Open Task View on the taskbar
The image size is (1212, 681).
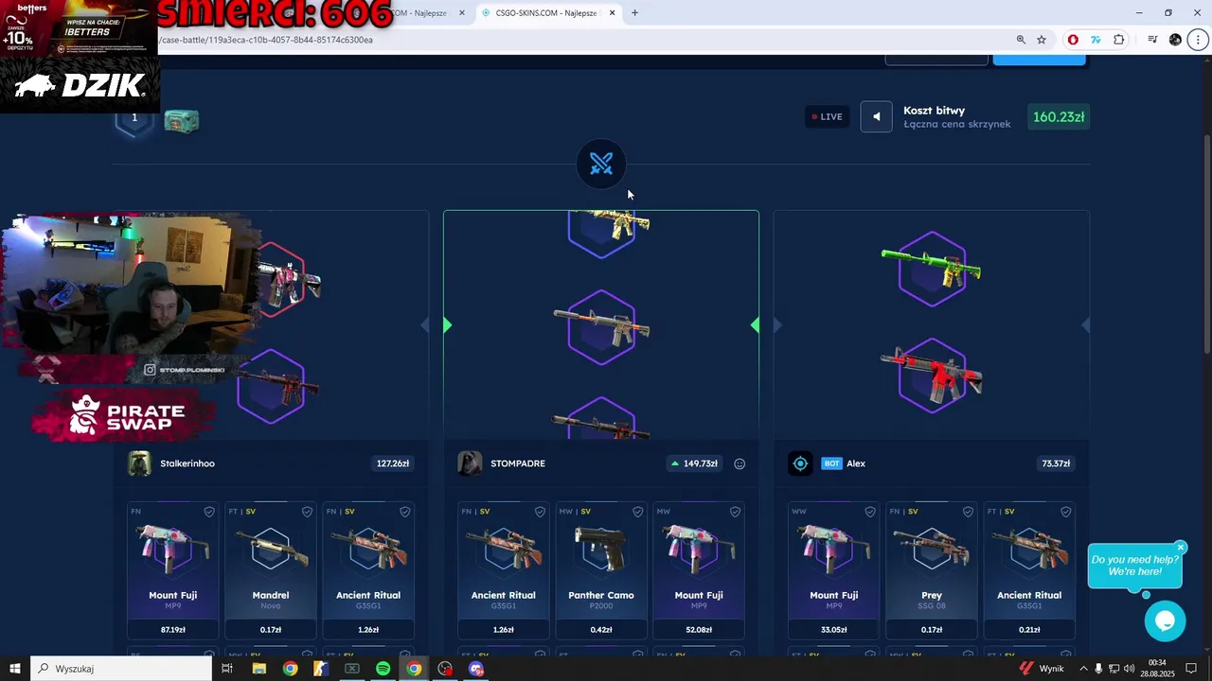click(227, 669)
